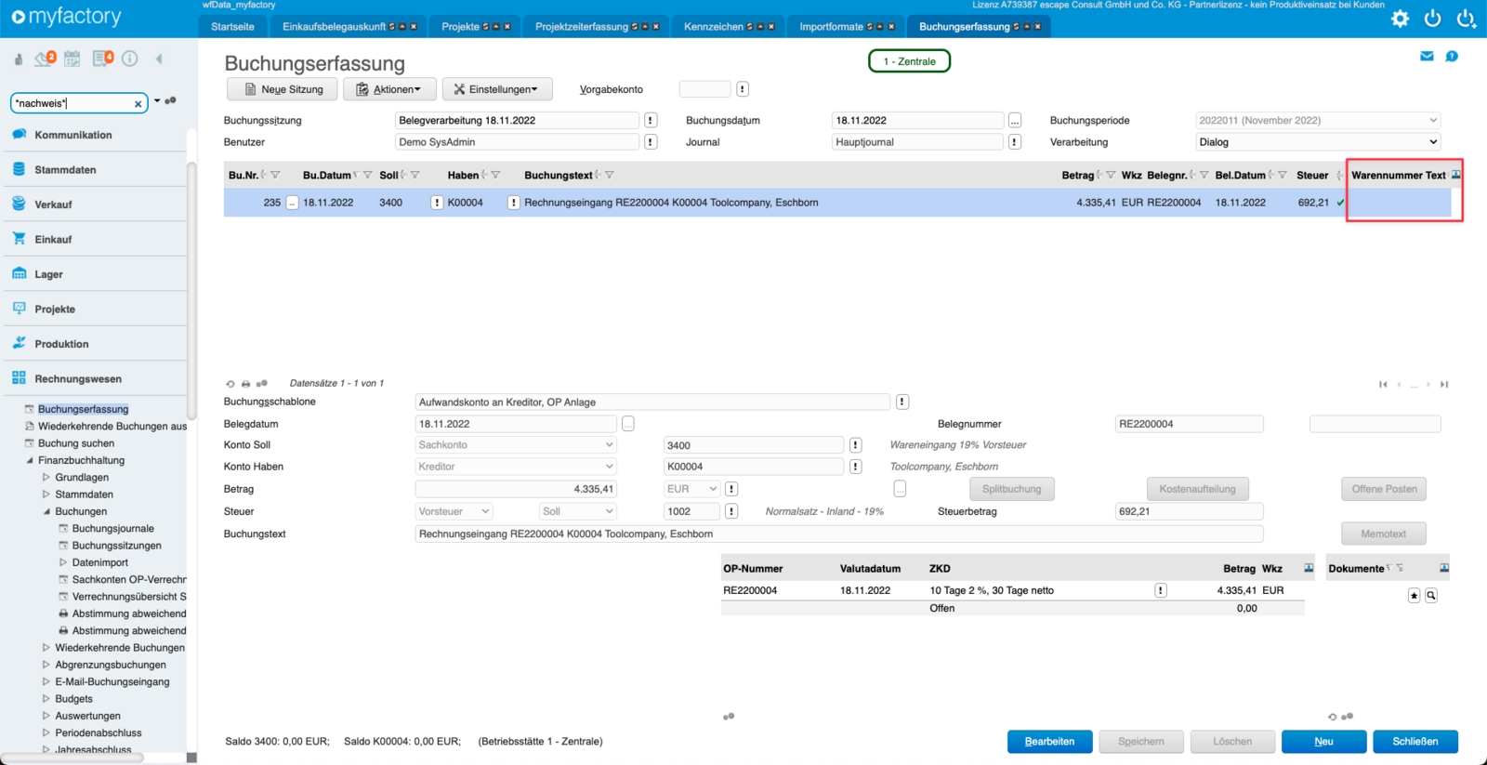Switch to the Importformate tab

point(831,27)
